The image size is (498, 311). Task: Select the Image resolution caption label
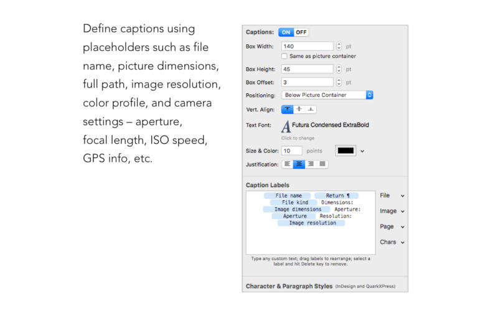[x=311, y=223]
